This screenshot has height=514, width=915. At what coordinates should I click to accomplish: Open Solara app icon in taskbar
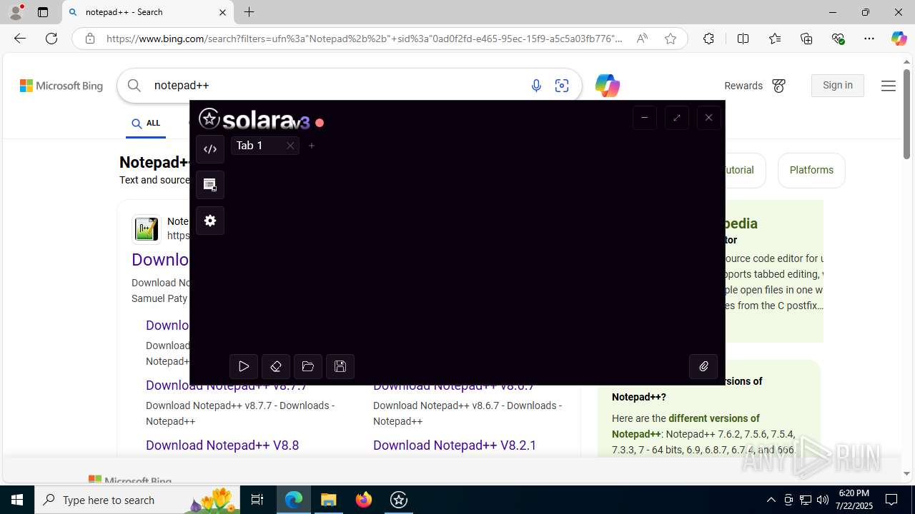[399, 500]
